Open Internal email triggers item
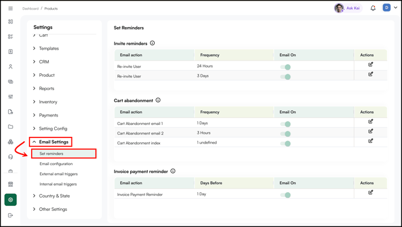 tap(58, 184)
